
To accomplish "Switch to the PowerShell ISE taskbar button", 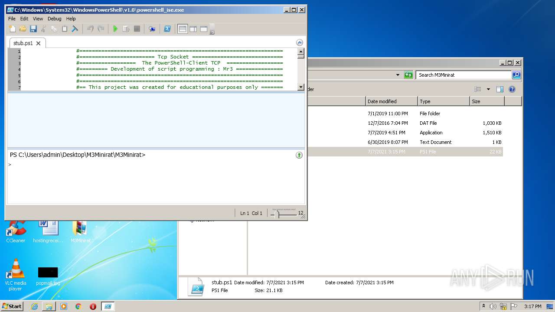I will click(108, 306).
